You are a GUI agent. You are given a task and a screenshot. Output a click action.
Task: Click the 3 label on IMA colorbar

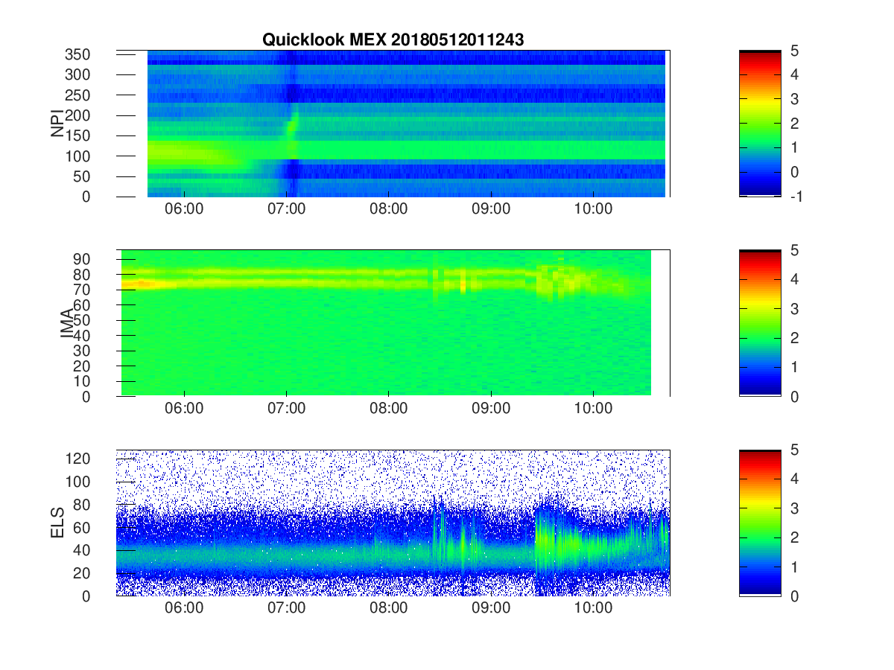coord(794,308)
